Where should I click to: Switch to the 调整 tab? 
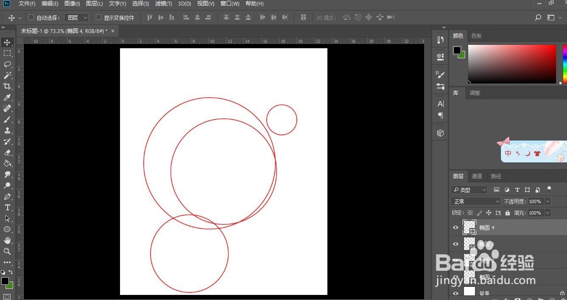tap(475, 93)
